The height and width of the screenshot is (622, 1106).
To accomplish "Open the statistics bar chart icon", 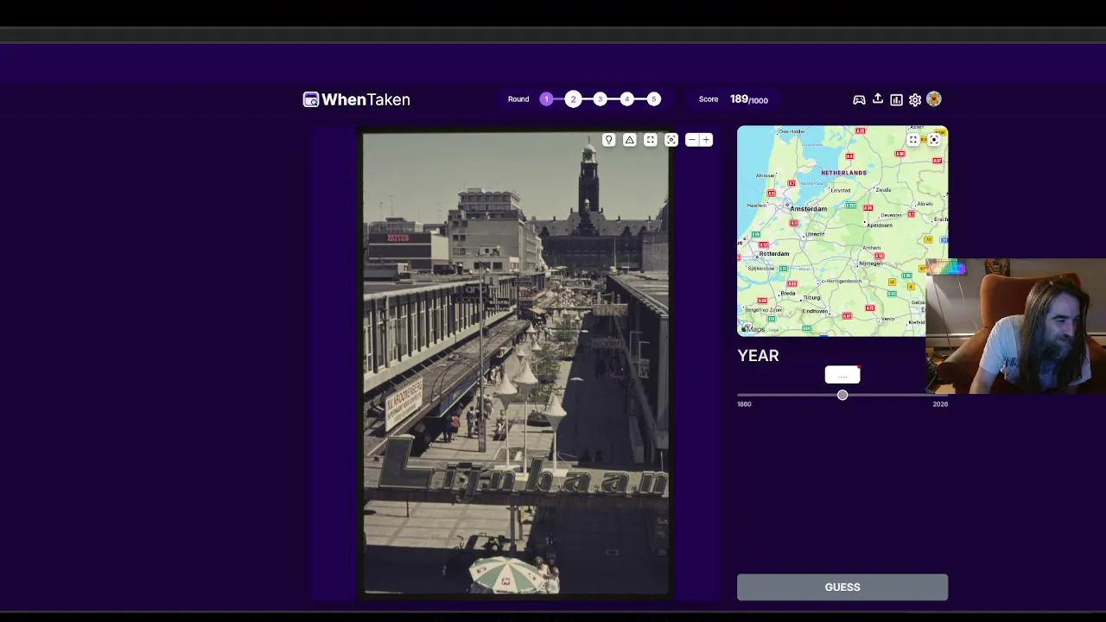I will (897, 99).
